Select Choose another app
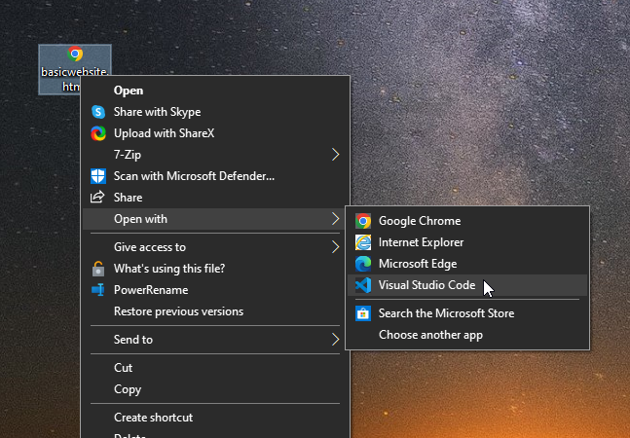This screenshot has height=438, width=630. coord(467,335)
